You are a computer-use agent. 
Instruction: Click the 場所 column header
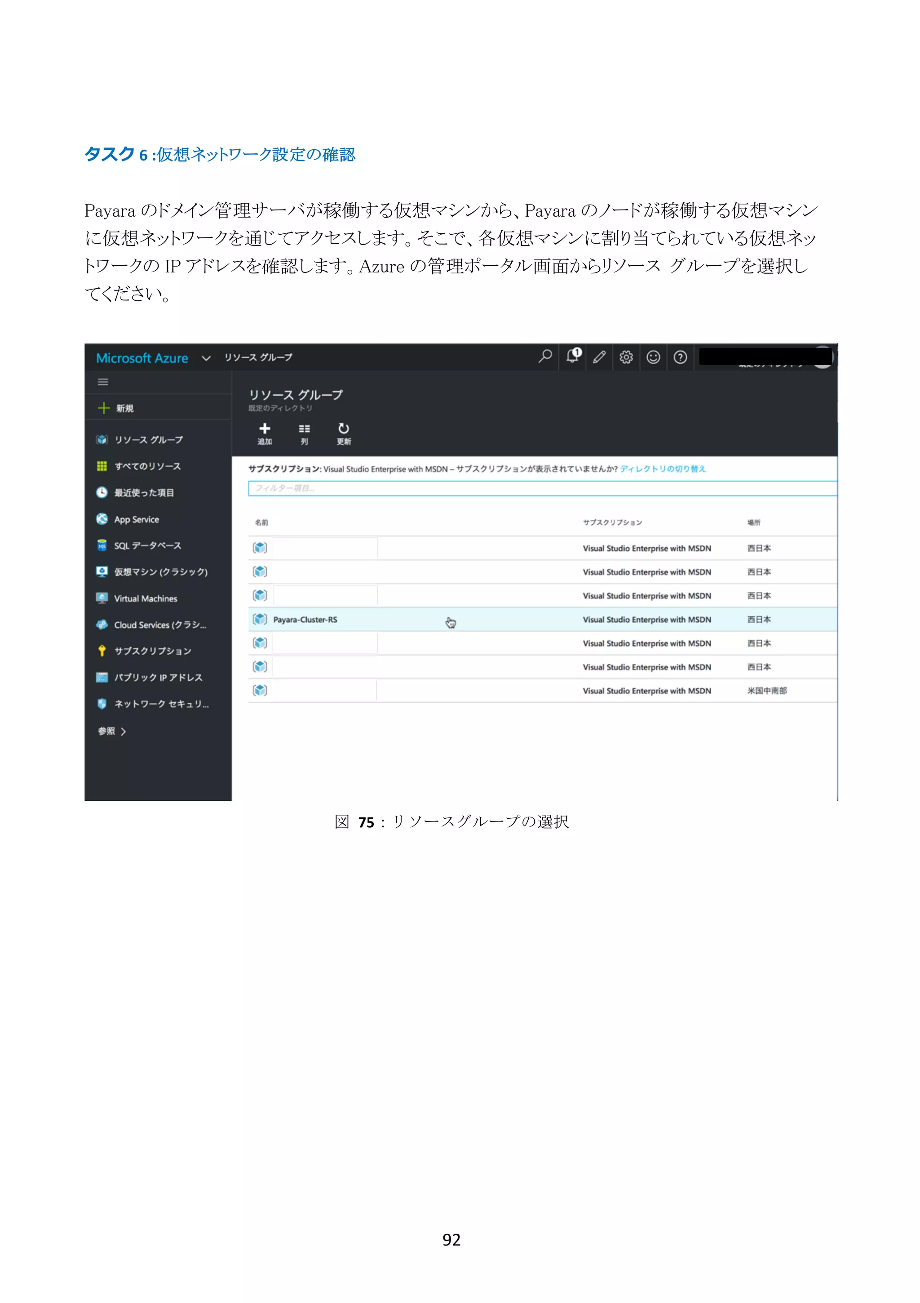(753, 522)
